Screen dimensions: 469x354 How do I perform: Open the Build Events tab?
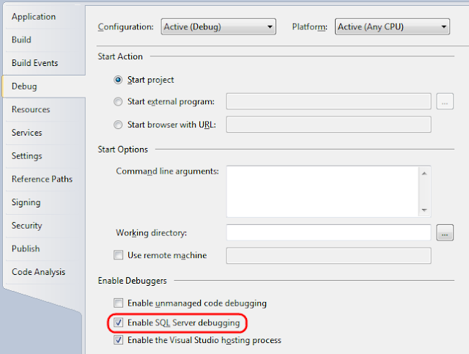pyautogui.click(x=34, y=63)
